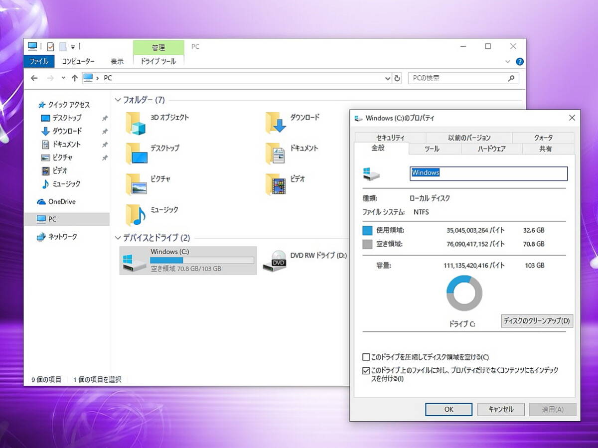Switch to the コンピューター ribbon tab
The width and height of the screenshot is (598, 448).
(x=78, y=61)
